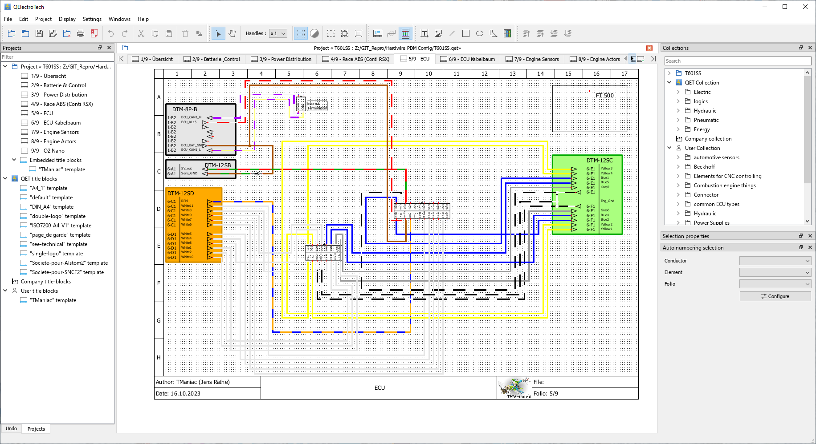This screenshot has width=816, height=444.
Task: Float the Projects panel
Action: point(100,48)
